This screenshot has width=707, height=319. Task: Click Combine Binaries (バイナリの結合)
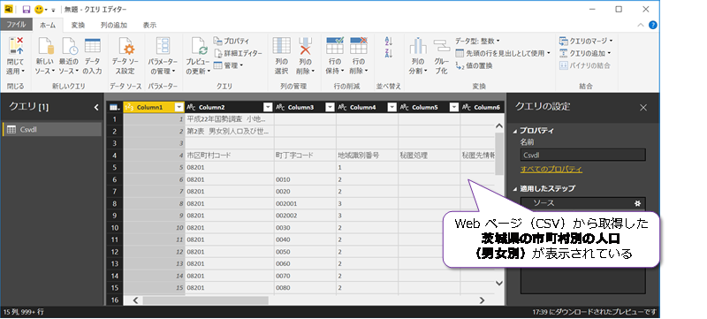pos(585,65)
